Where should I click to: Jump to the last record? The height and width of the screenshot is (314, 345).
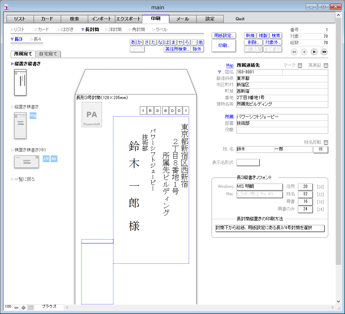click(x=324, y=52)
